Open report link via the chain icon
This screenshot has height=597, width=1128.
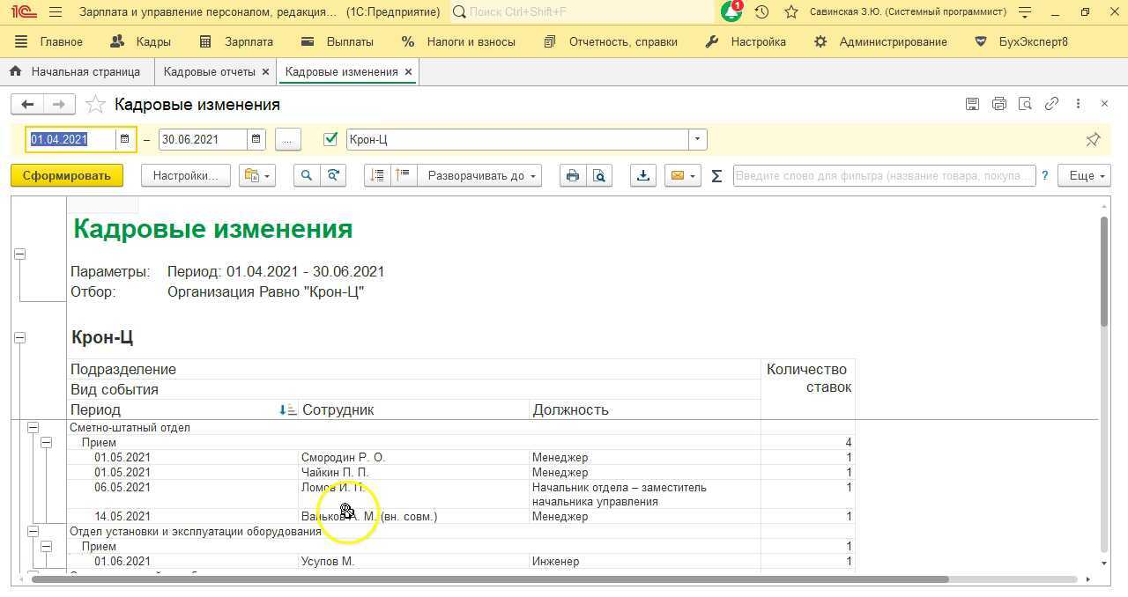click(1051, 103)
